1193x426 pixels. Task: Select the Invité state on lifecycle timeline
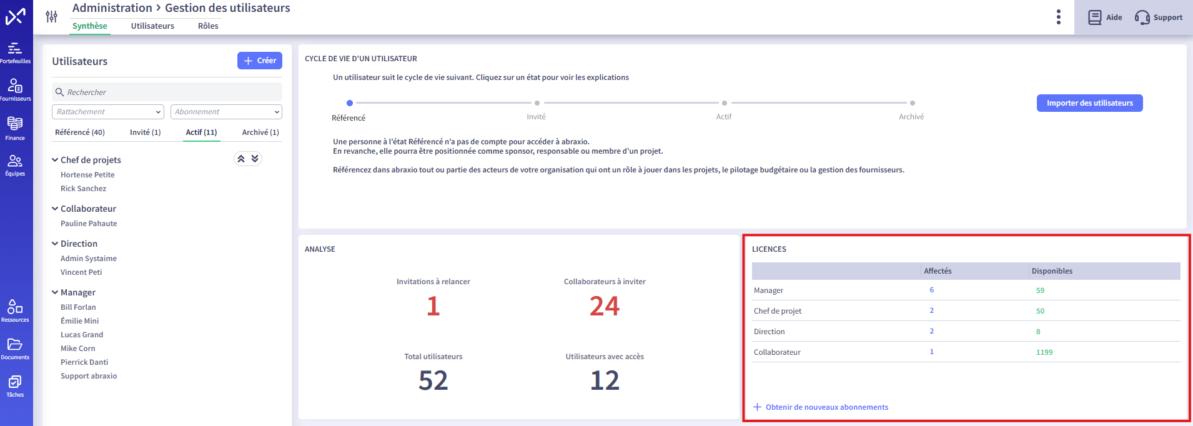point(537,103)
